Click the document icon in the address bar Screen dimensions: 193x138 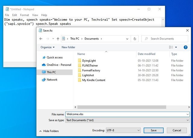[x=64, y=39]
